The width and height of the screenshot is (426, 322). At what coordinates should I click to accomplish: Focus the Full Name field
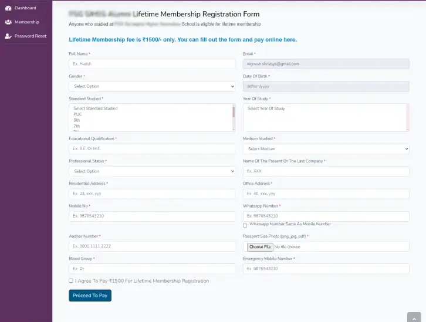pyautogui.click(x=152, y=64)
